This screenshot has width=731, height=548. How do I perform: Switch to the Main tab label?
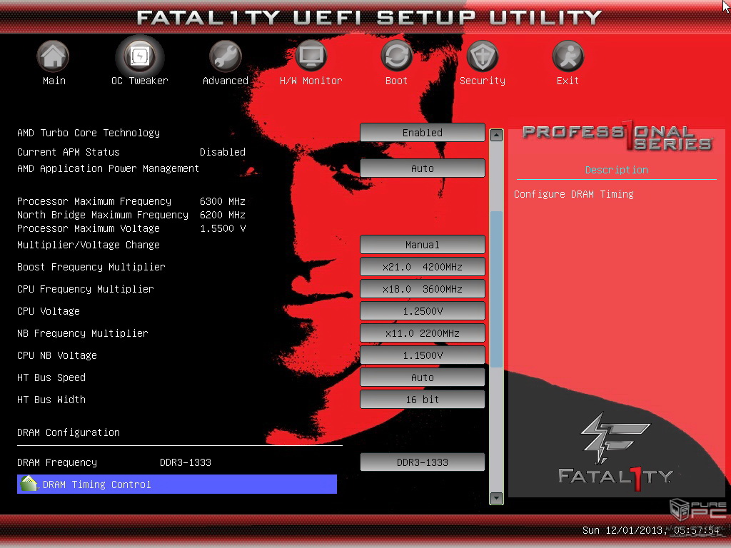click(x=54, y=81)
